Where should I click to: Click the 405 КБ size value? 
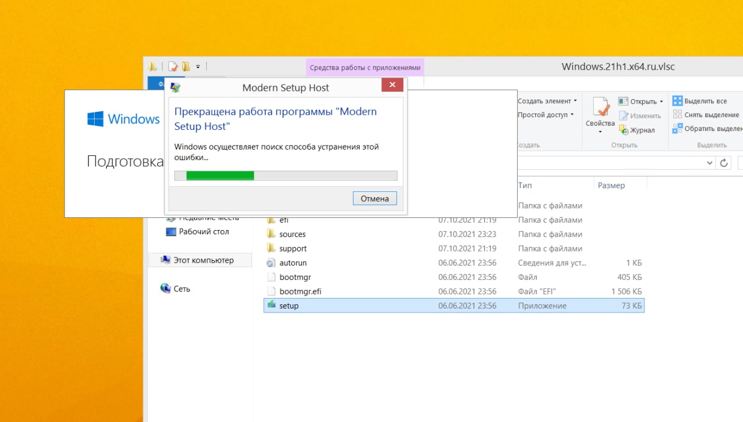(629, 277)
